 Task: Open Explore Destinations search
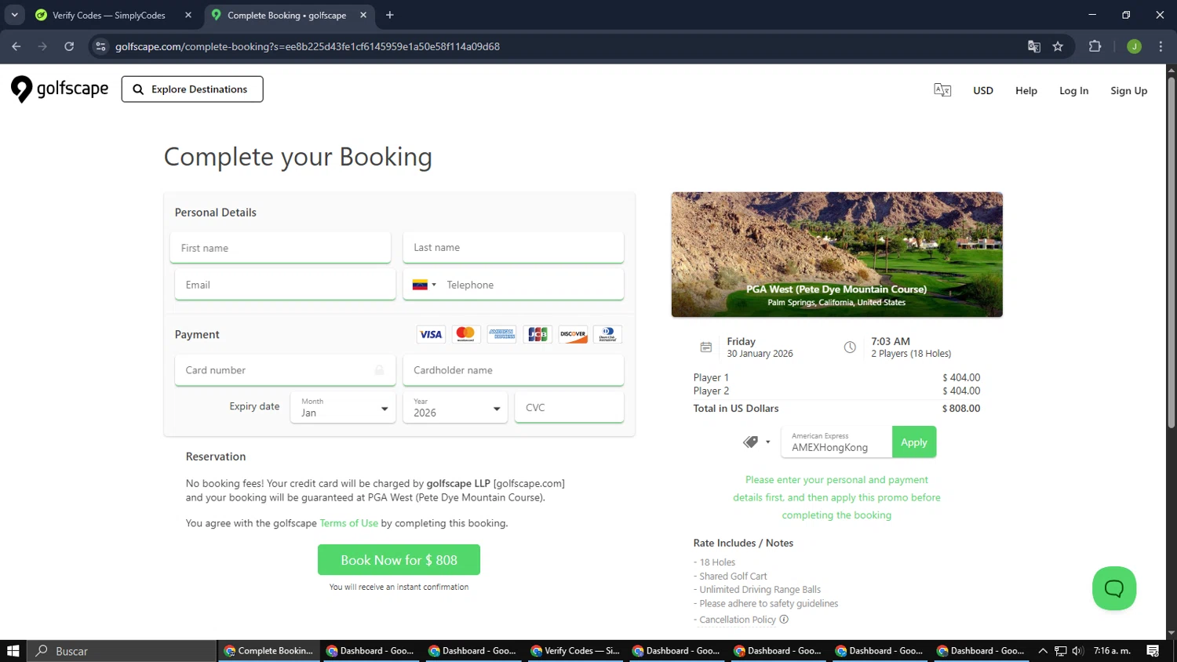tap(192, 89)
